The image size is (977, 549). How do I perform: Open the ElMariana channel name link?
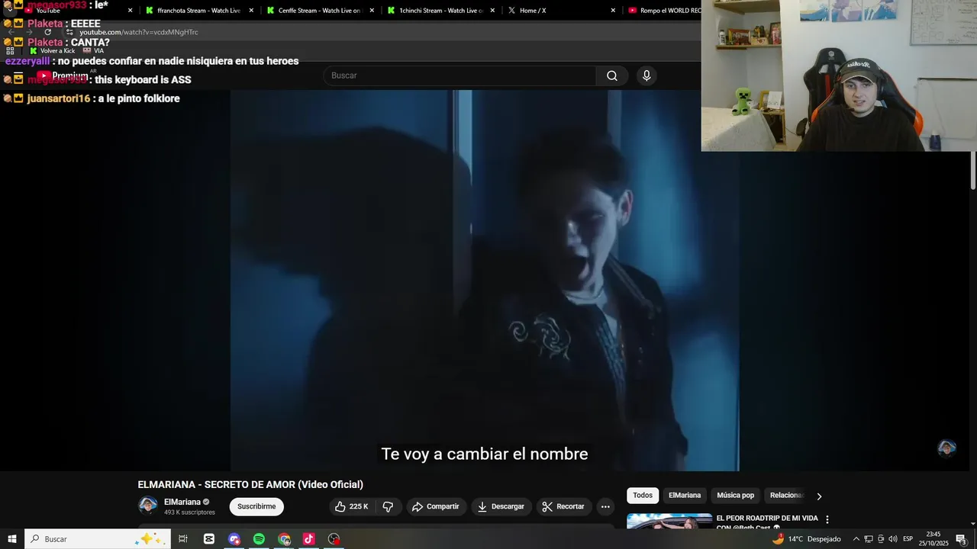click(x=182, y=502)
